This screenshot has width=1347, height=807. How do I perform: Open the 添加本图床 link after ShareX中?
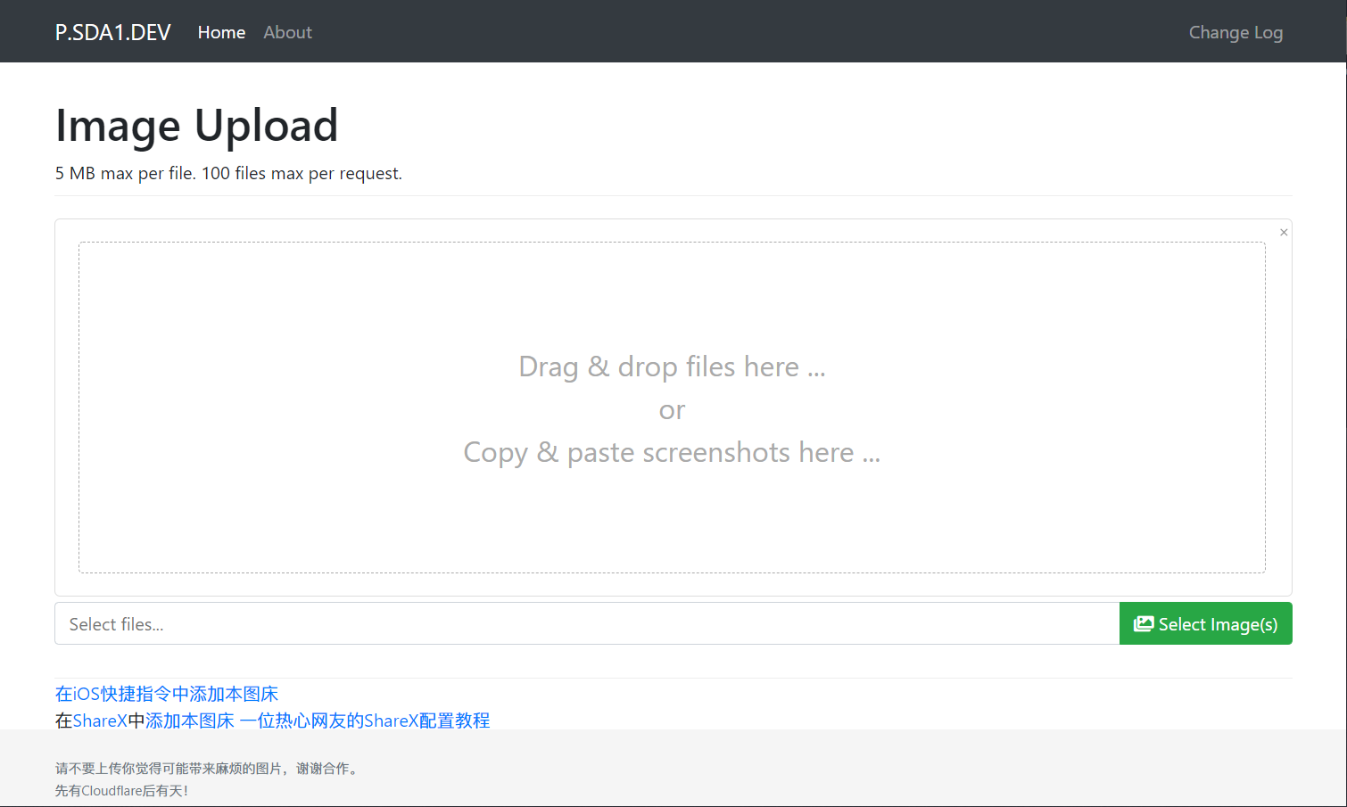point(189,721)
